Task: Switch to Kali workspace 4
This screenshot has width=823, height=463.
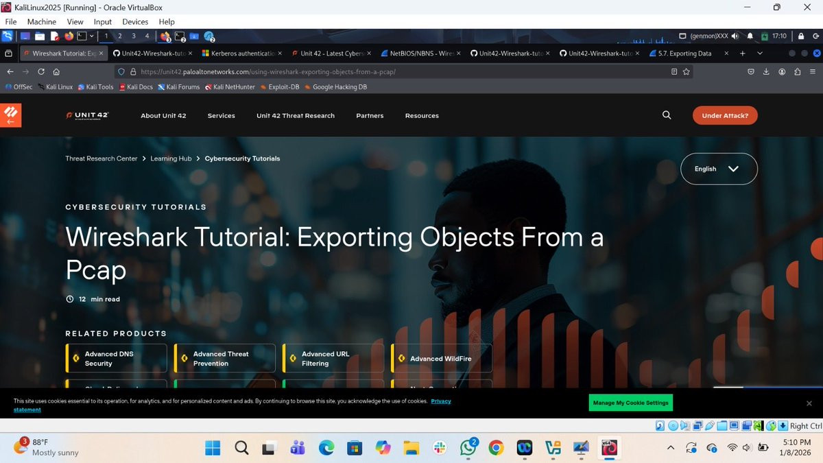Action: point(147,36)
